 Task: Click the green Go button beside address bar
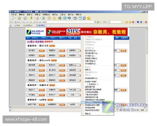(x=98, y=22)
